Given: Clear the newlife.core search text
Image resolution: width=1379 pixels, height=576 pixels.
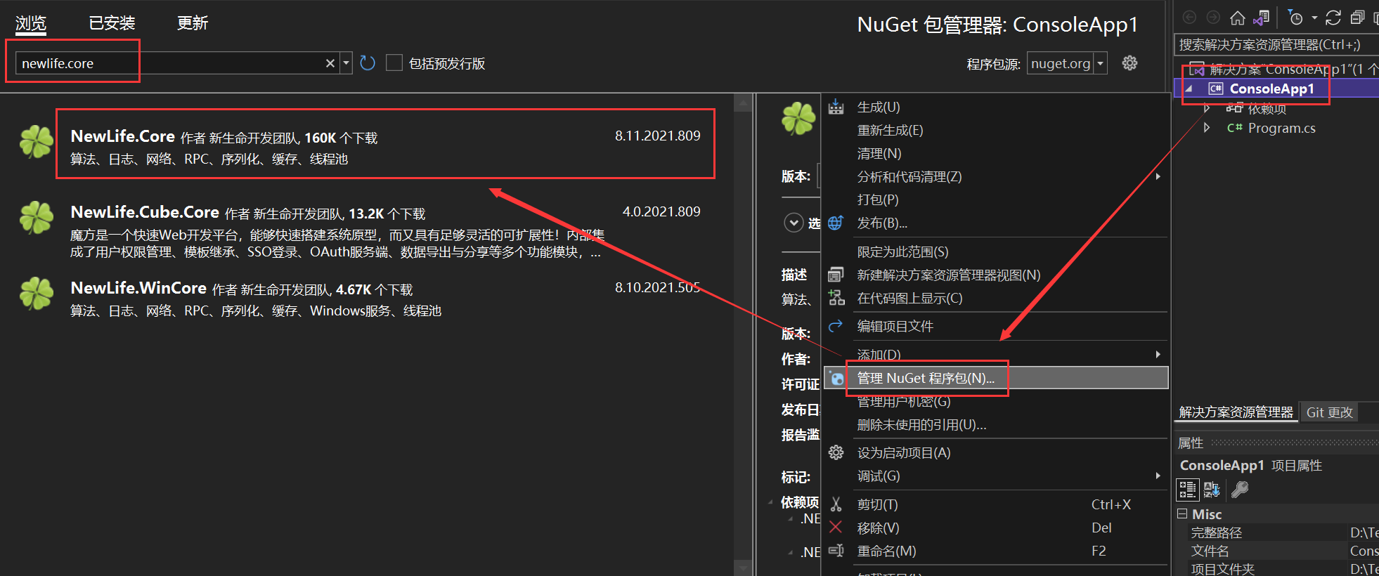Looking at the screenshot, I should click(330, 63).
